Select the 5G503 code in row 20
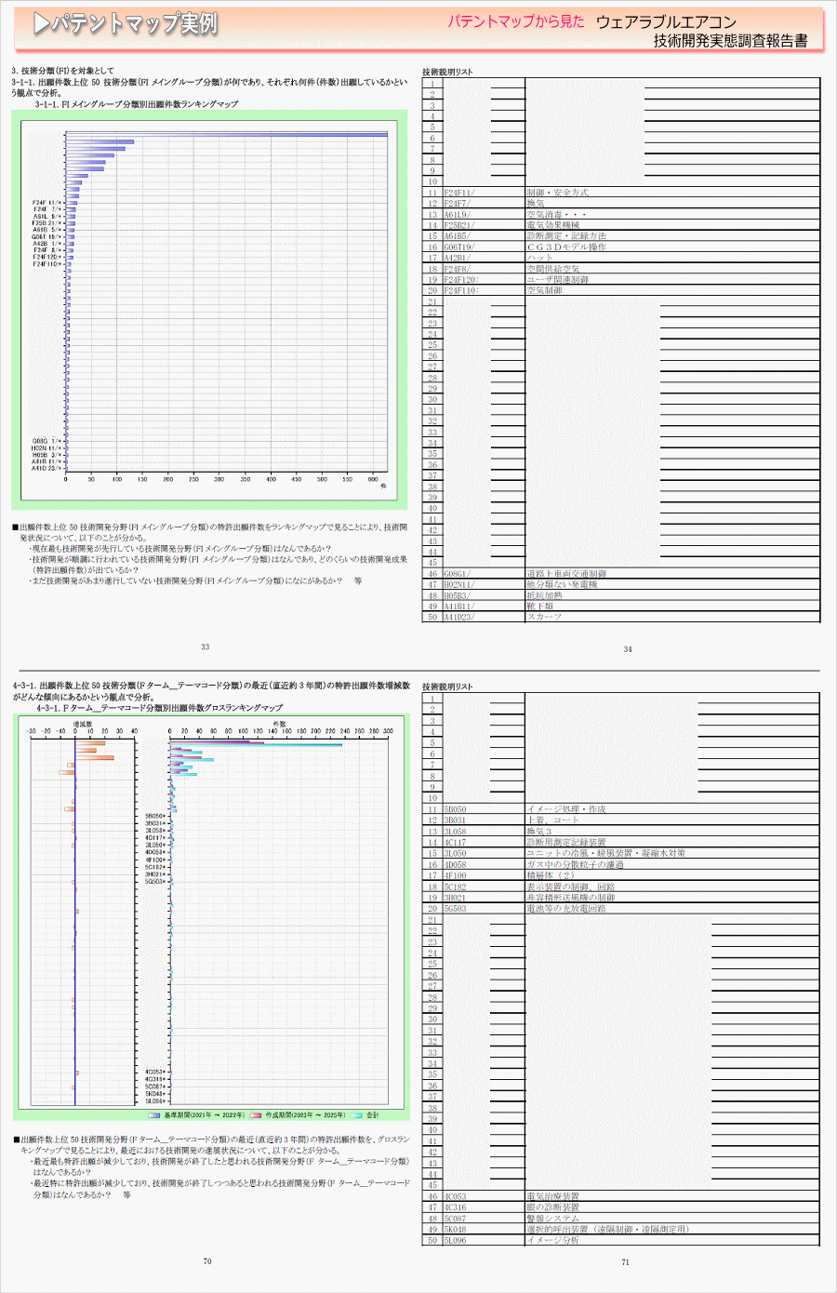The width and height of the screenshot is (837, 1293). point(456,909)
